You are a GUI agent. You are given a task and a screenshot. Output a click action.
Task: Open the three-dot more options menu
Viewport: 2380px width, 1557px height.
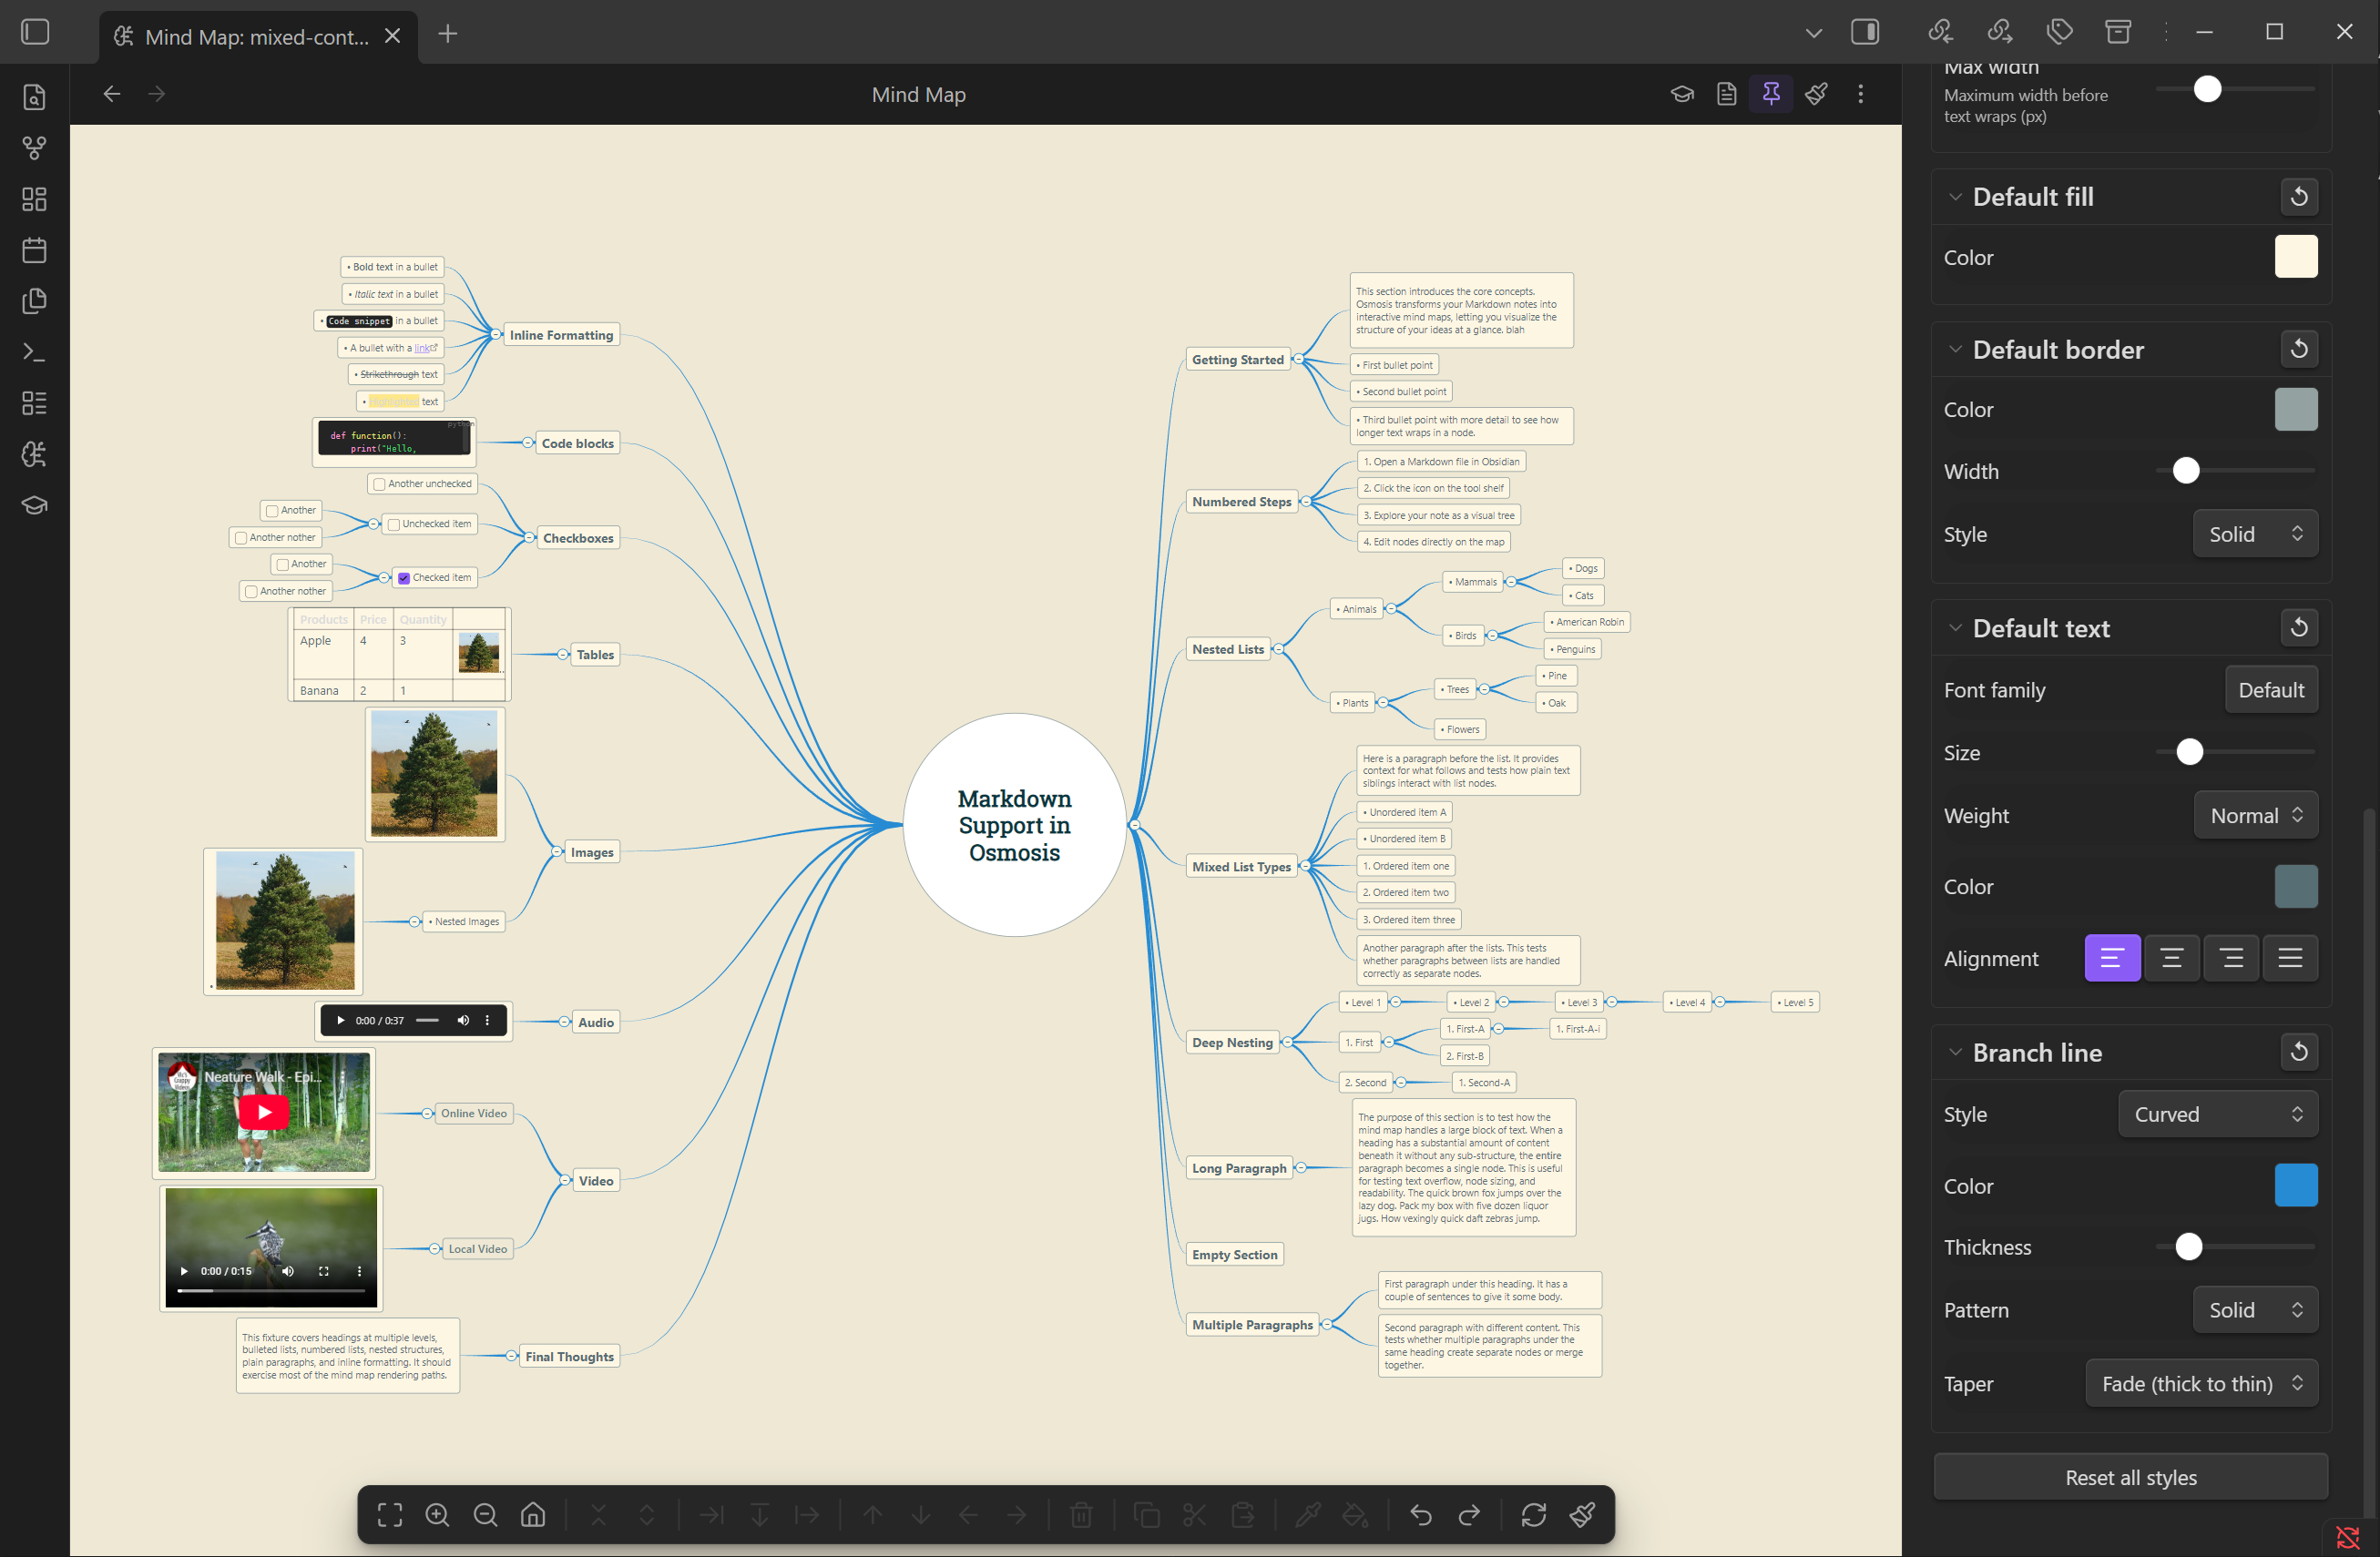(1860, 93)
